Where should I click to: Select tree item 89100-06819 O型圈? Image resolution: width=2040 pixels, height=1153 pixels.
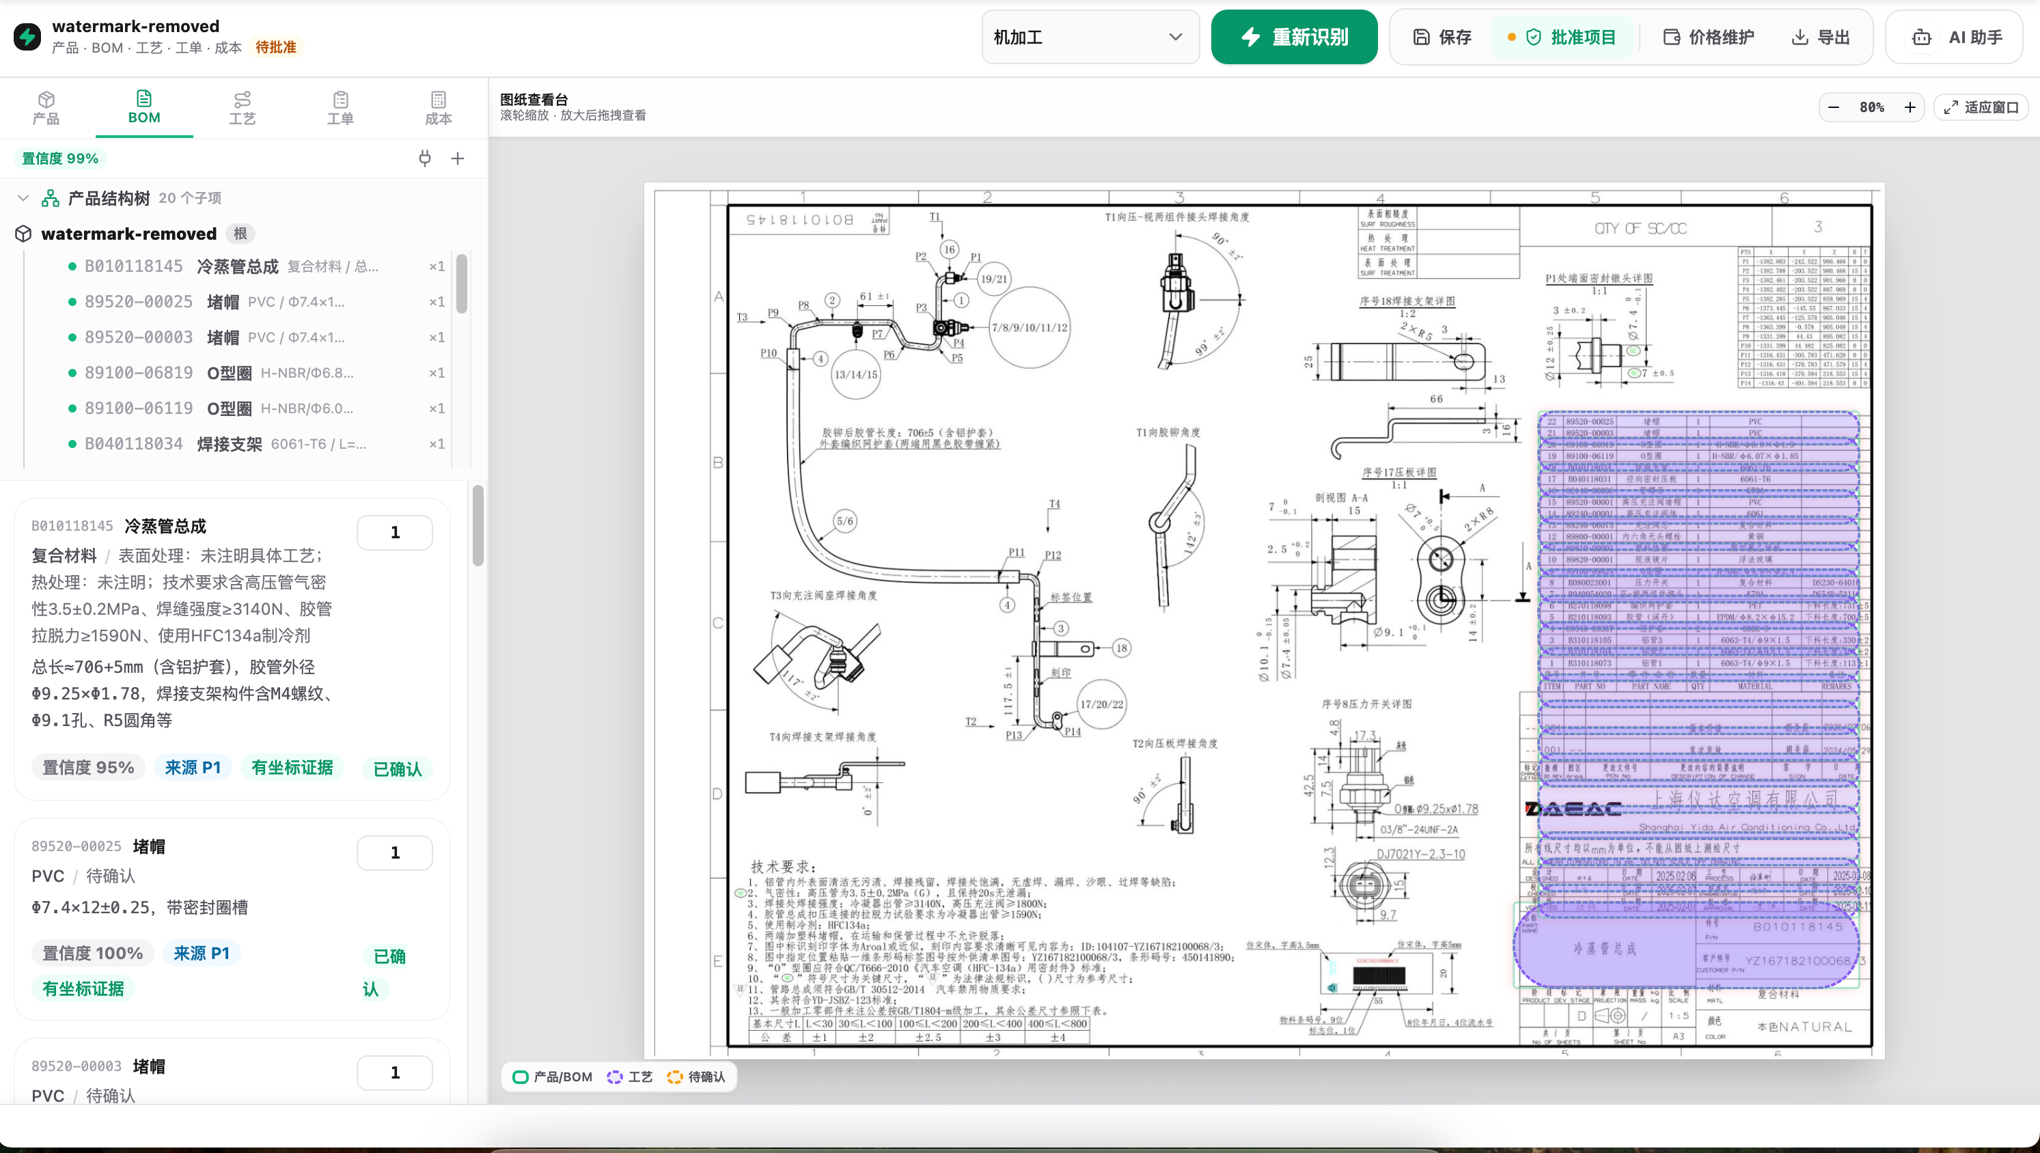[258, 373]
